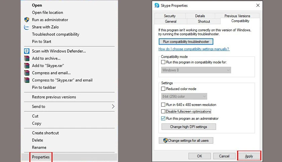Toggle Disable fullscreen optimizations checkbox
The width and height of the screenshot is (282, 162).
pyautogui.click(x=163, y=111)
